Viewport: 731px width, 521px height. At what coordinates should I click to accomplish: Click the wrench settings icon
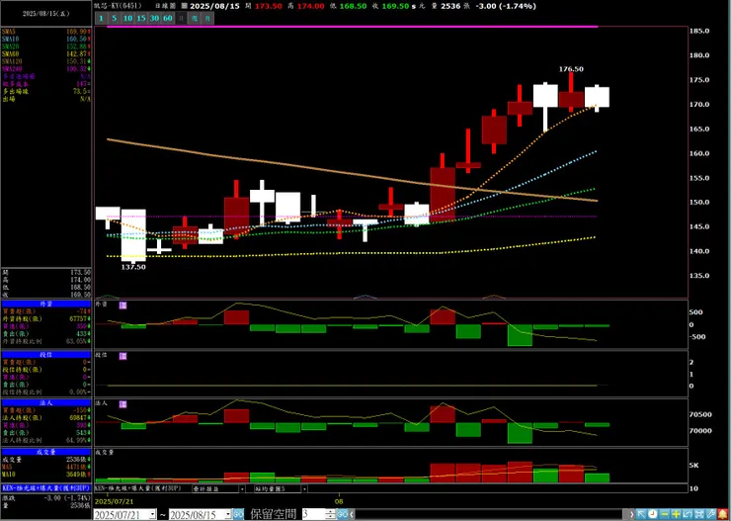[711, 514]
